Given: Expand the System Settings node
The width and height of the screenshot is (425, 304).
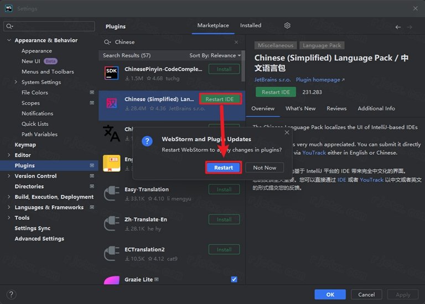Looking at the screenshot, I should (x=15, y=82).
